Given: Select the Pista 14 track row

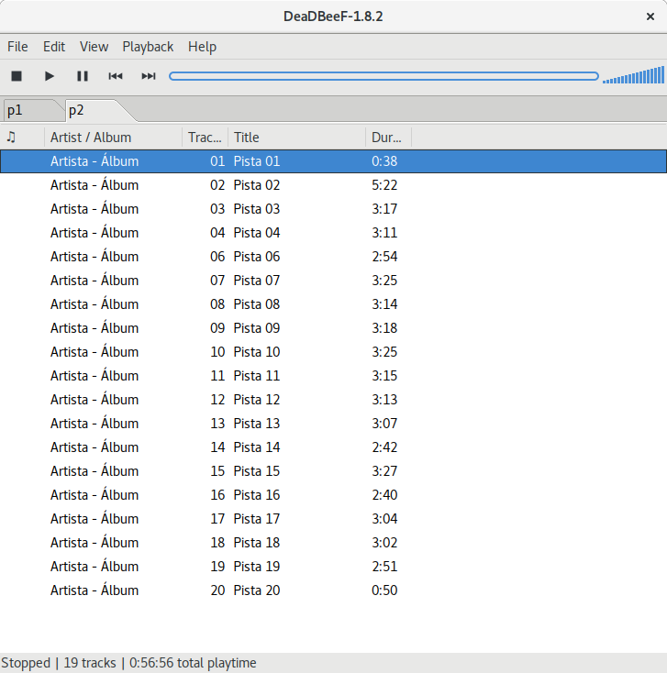Looking at the screenshot, I should [x=333, y=447].
